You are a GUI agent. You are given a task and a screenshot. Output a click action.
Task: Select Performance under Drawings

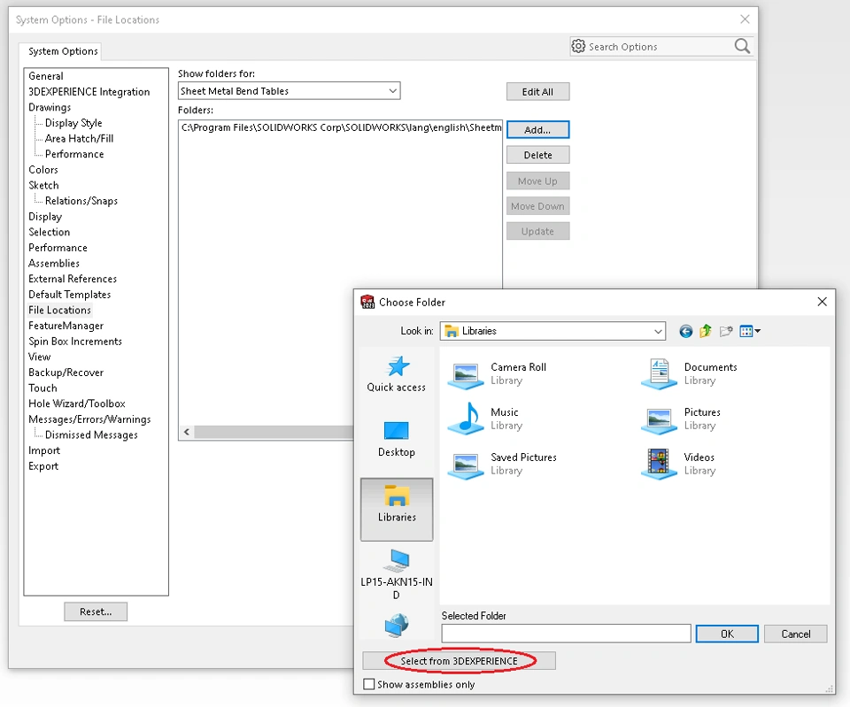click(74, 154)
